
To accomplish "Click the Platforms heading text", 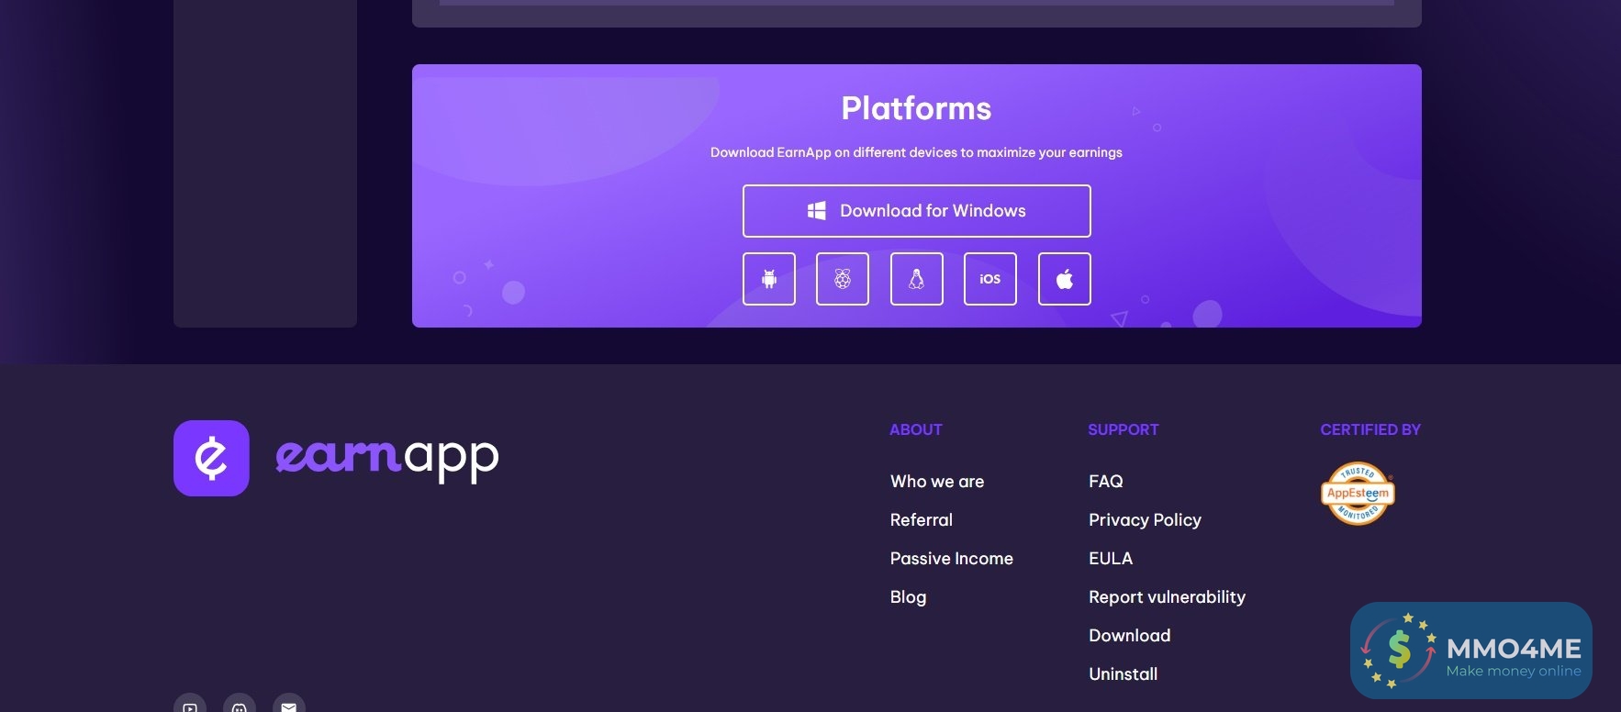I will 917,109.
